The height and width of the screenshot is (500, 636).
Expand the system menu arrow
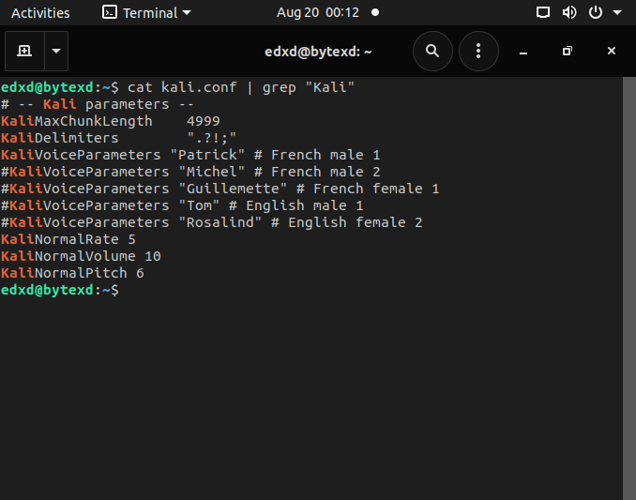coord(617,13)
